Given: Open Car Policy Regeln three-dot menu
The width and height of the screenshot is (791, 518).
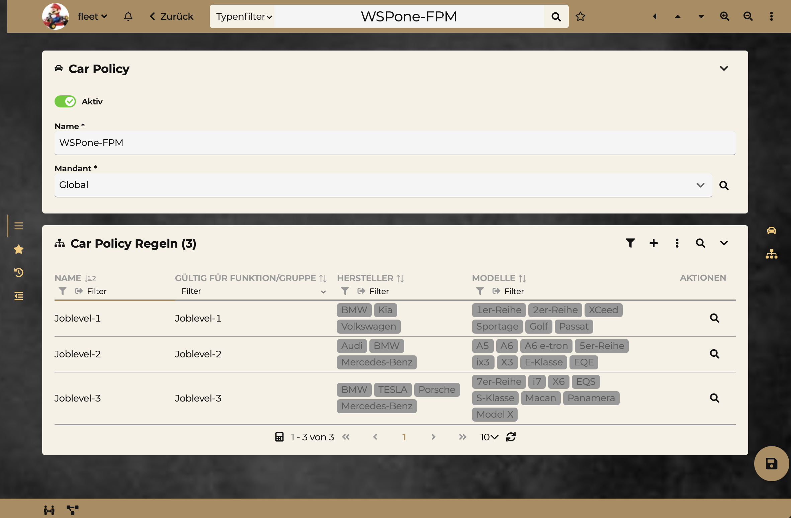Looking at the screenshot, I should point(677,243).
